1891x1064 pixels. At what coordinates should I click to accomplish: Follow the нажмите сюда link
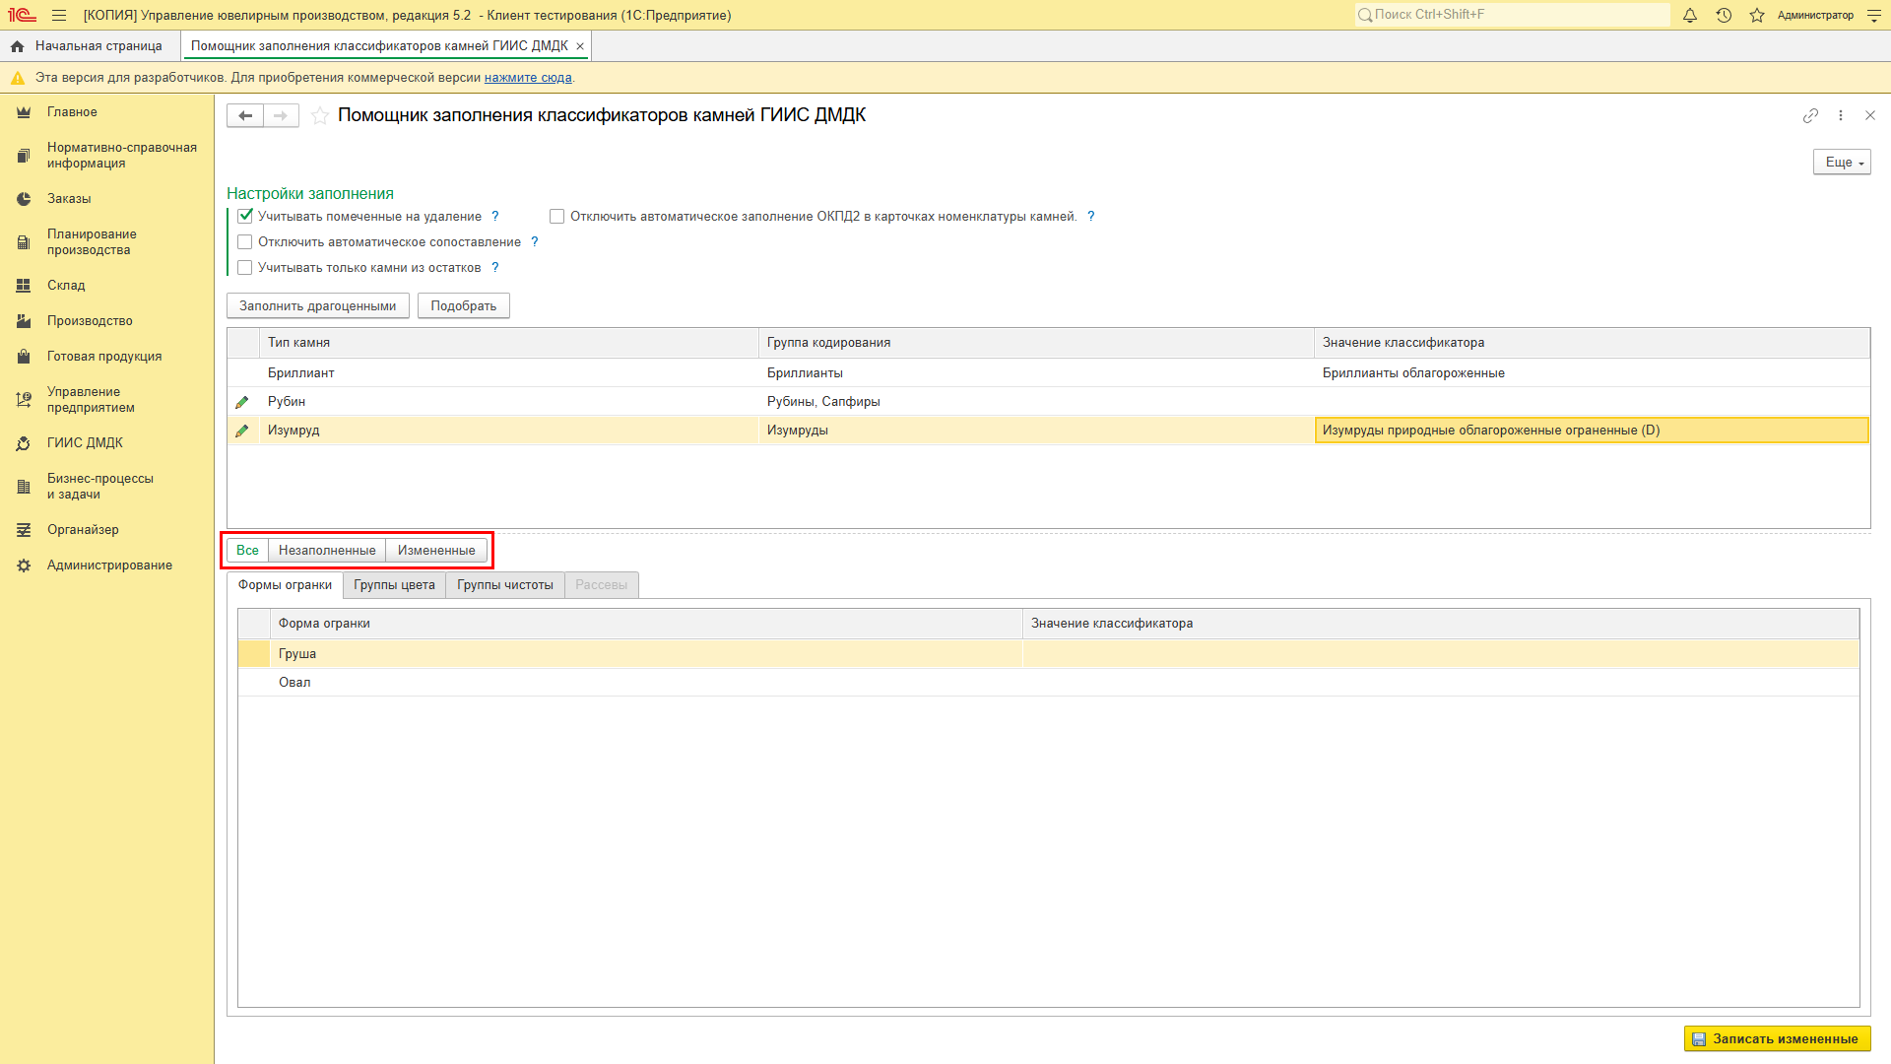[x=528, y=78]
